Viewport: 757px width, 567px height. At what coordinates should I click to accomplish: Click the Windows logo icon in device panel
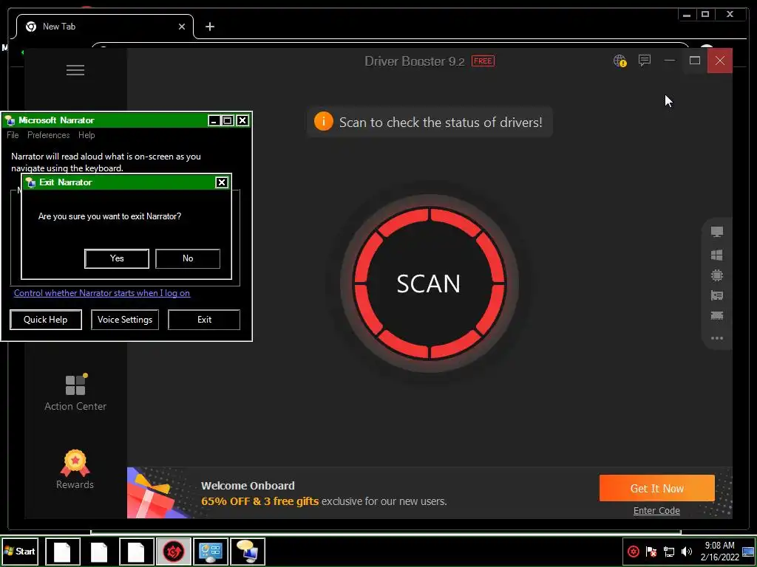[717, 255]
